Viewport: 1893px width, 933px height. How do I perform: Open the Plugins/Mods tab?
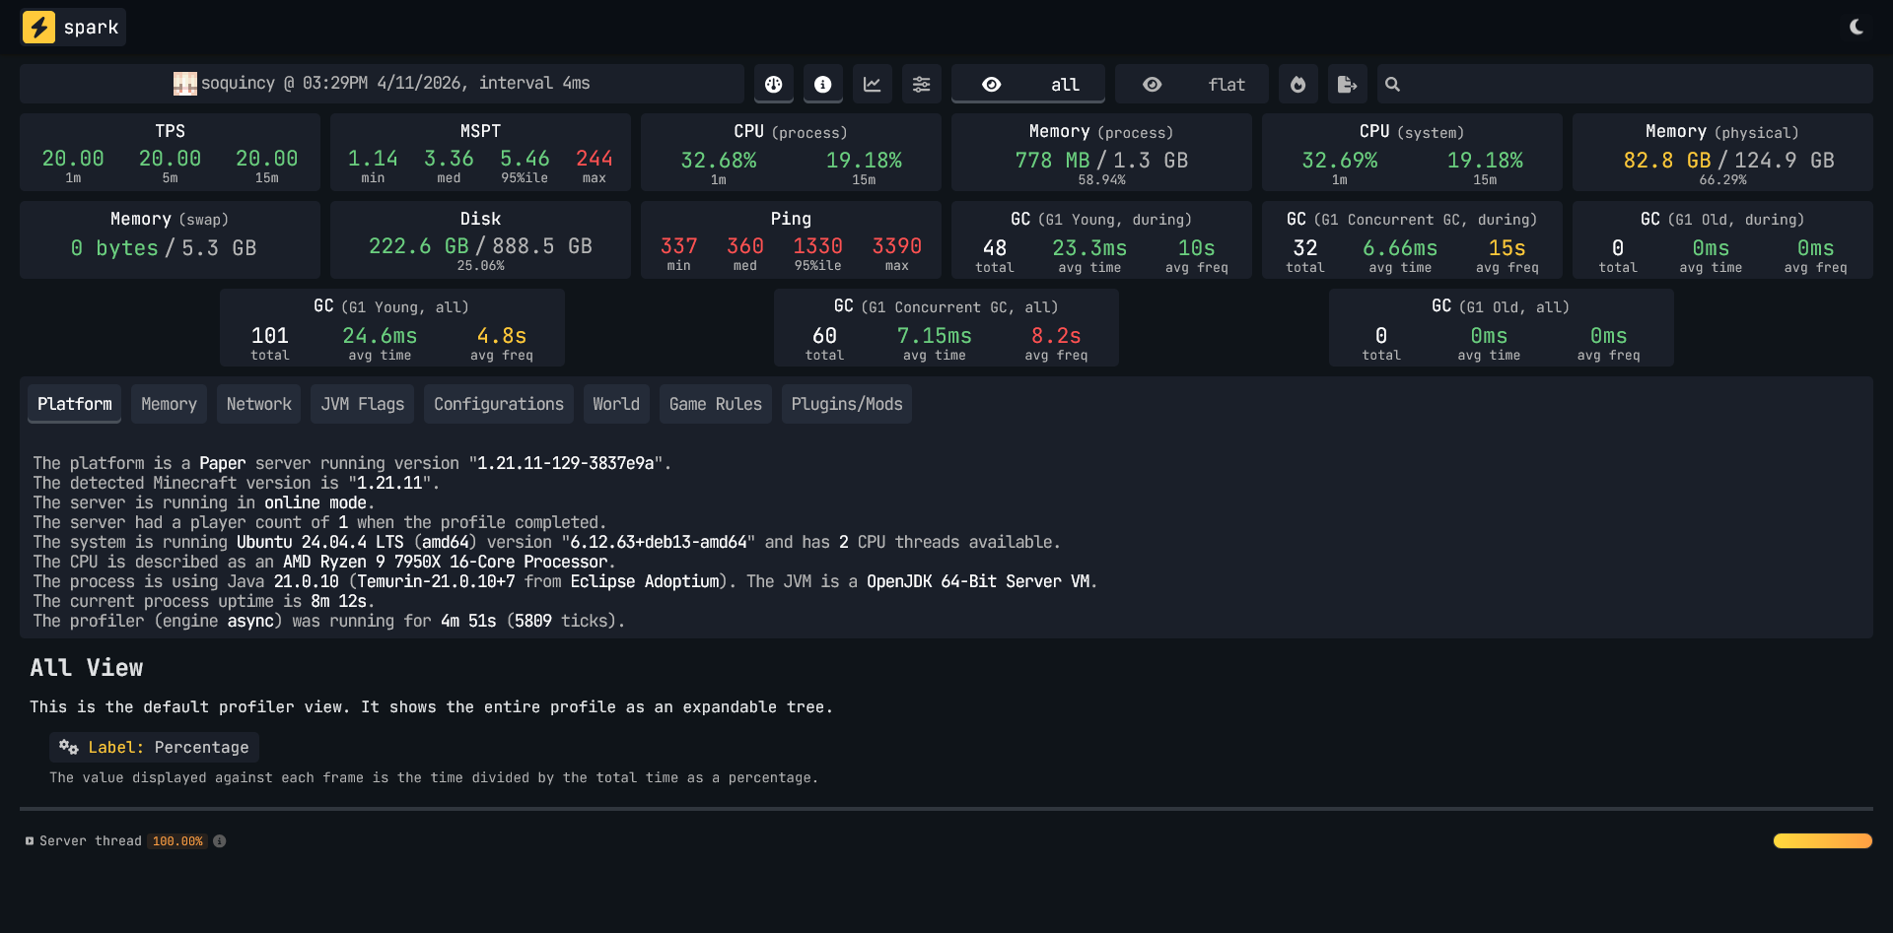[x=846, y=404]
